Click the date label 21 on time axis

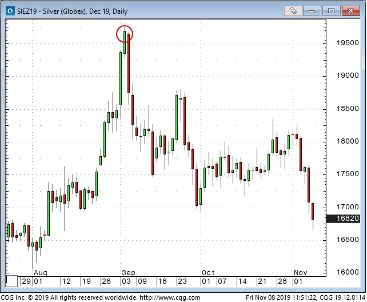(x=262, y=281)
